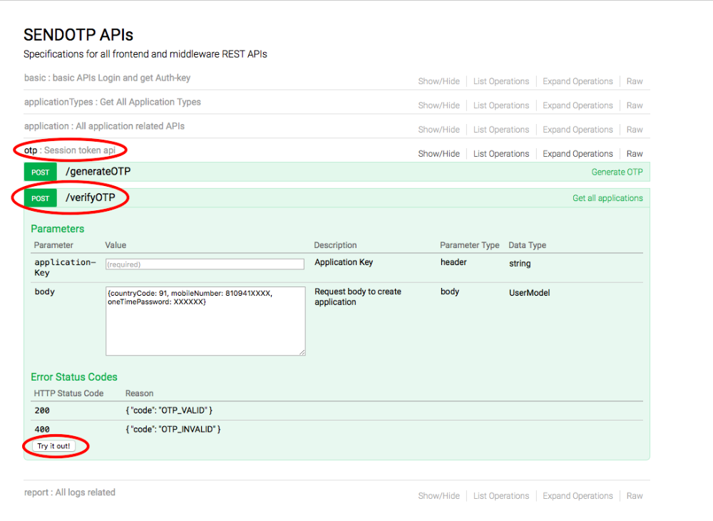Image resolution: width=713 pixels, height=521 pixels.
Task: Expand the application related APIs heading
Action: 104,126
